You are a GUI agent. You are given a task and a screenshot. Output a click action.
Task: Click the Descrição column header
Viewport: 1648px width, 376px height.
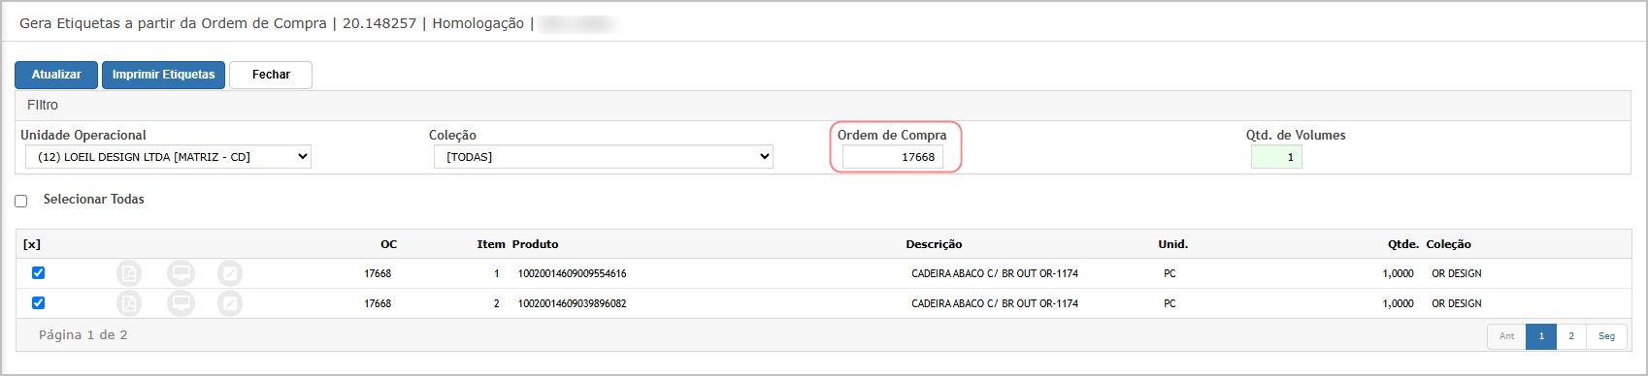(934, 244)
